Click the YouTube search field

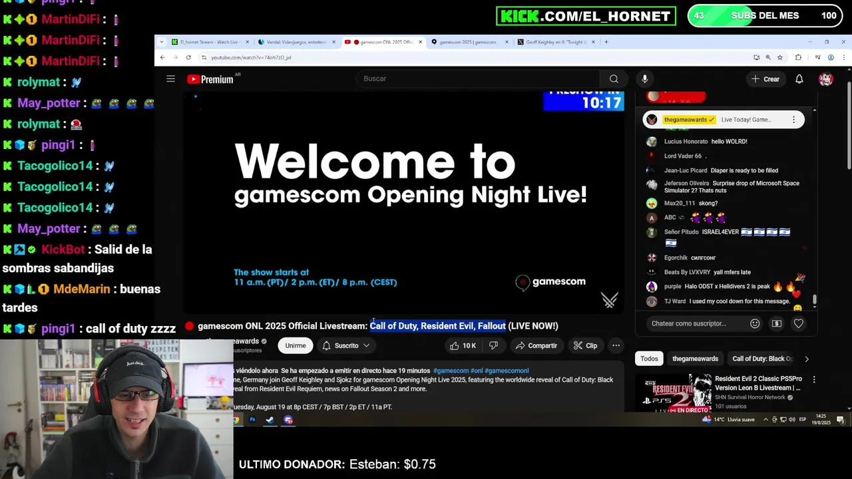tap(479, 79)
